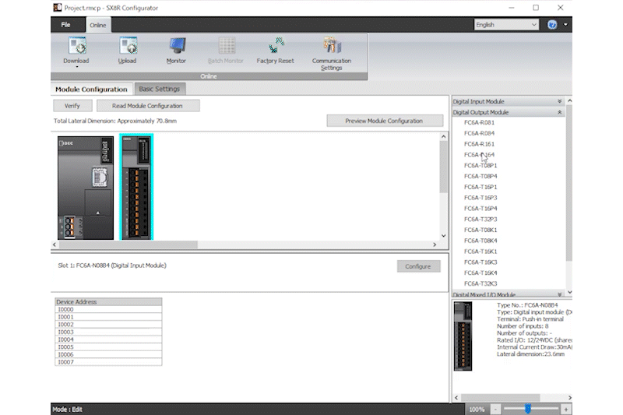Click the zoom slider handle in the status bar
Image resolution: width=623 pixels, height=415 pixels.
pos(528,409)
